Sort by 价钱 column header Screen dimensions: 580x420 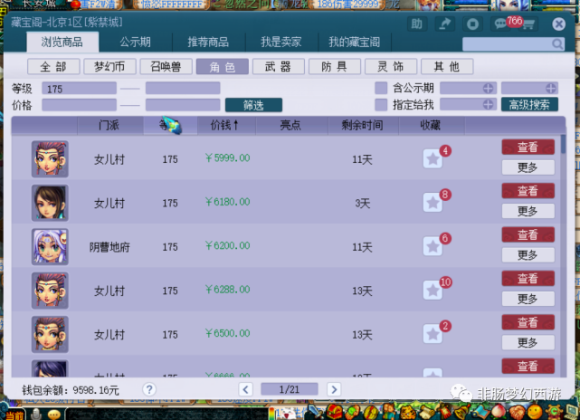coord(226,125)
